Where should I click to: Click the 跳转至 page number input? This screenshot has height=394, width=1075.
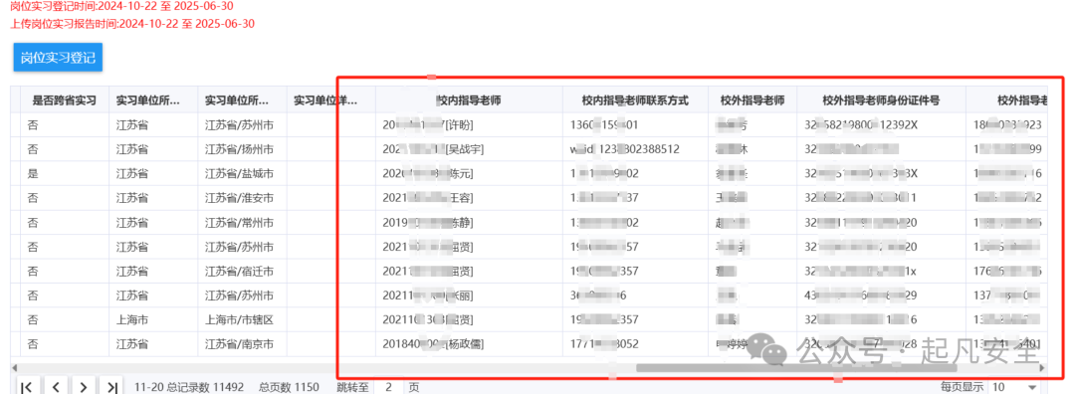coord(389,387)
